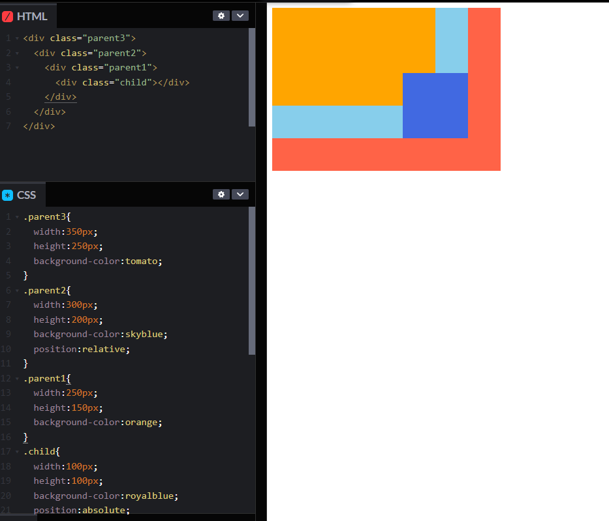Expand HTML panel dropdown chevron
The height and width of the screenshot is (521, 609).
(240, 16)
